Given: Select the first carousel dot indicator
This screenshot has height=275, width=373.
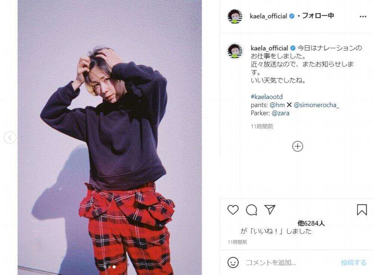Looking at the screenshot, I should [105, 267].
